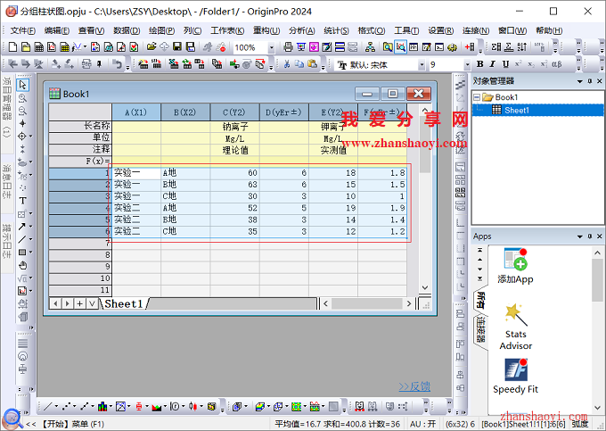606x431 pixels.
Task: Select the Zoom In magnifier tool
Action: pos(23,98)
